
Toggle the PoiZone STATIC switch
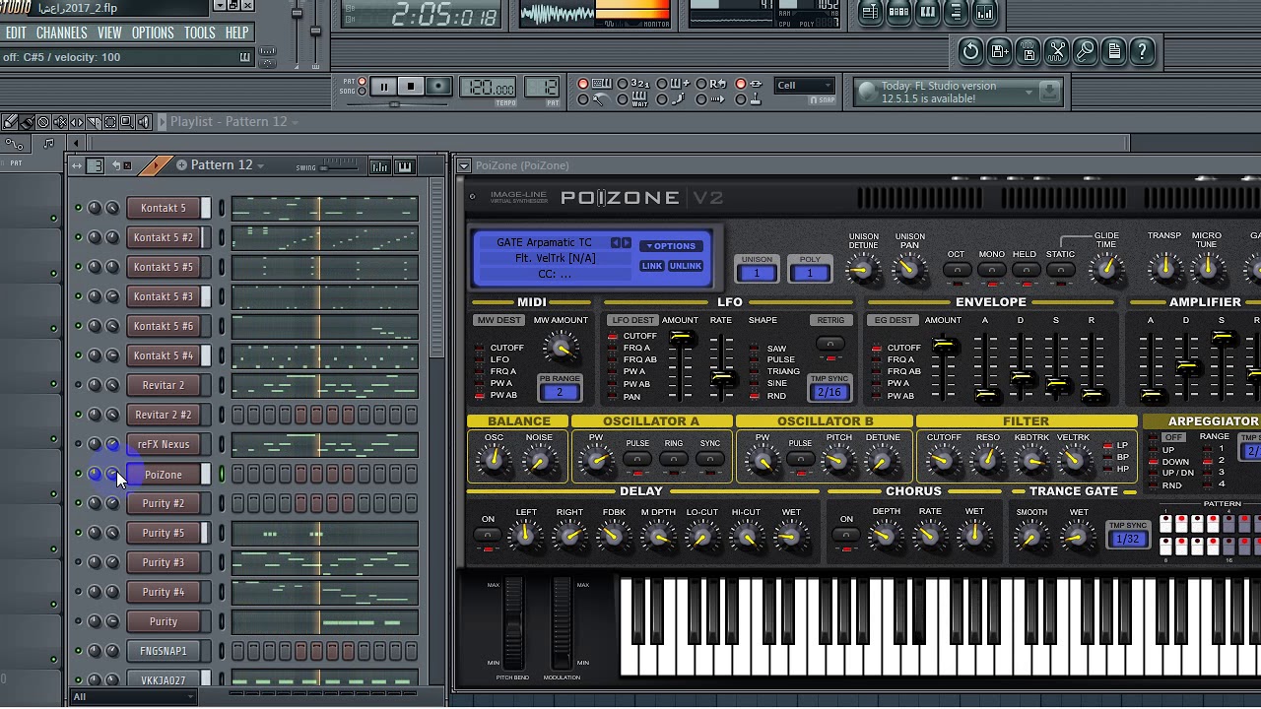1060,270
